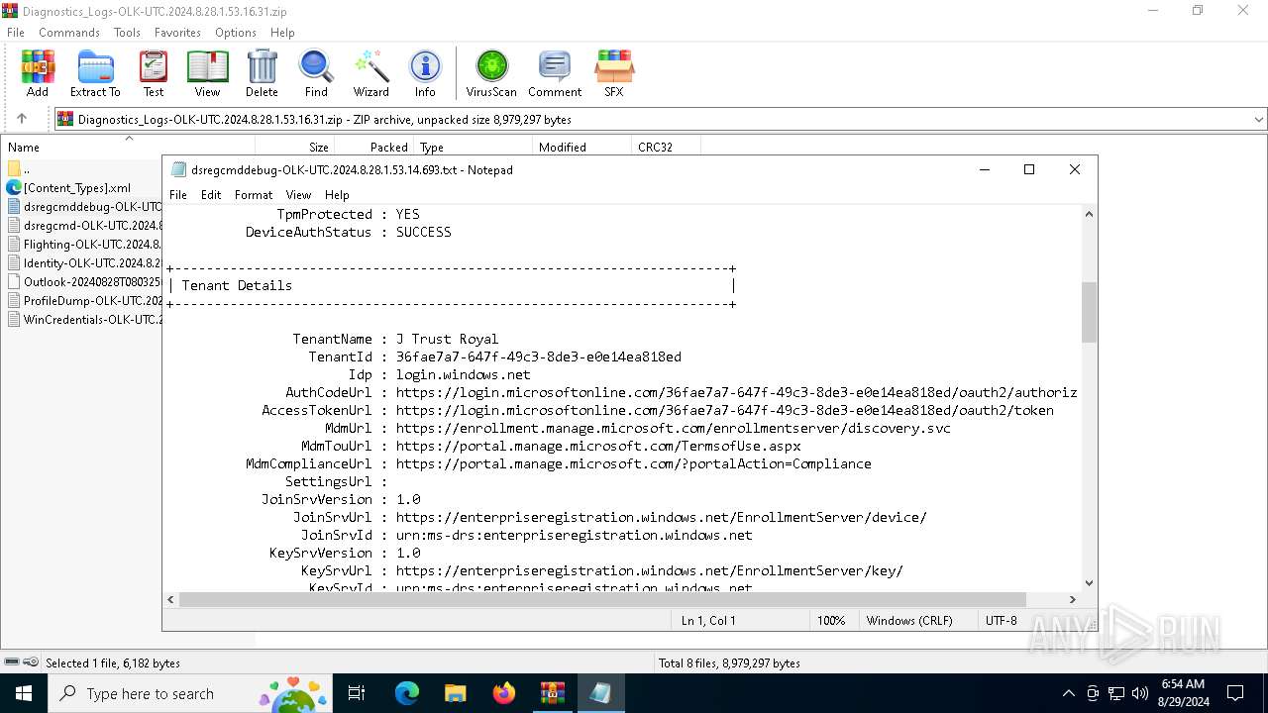
Task: Open Notepad Format menu
Action: pyautogui.click(x=254, y=195)
